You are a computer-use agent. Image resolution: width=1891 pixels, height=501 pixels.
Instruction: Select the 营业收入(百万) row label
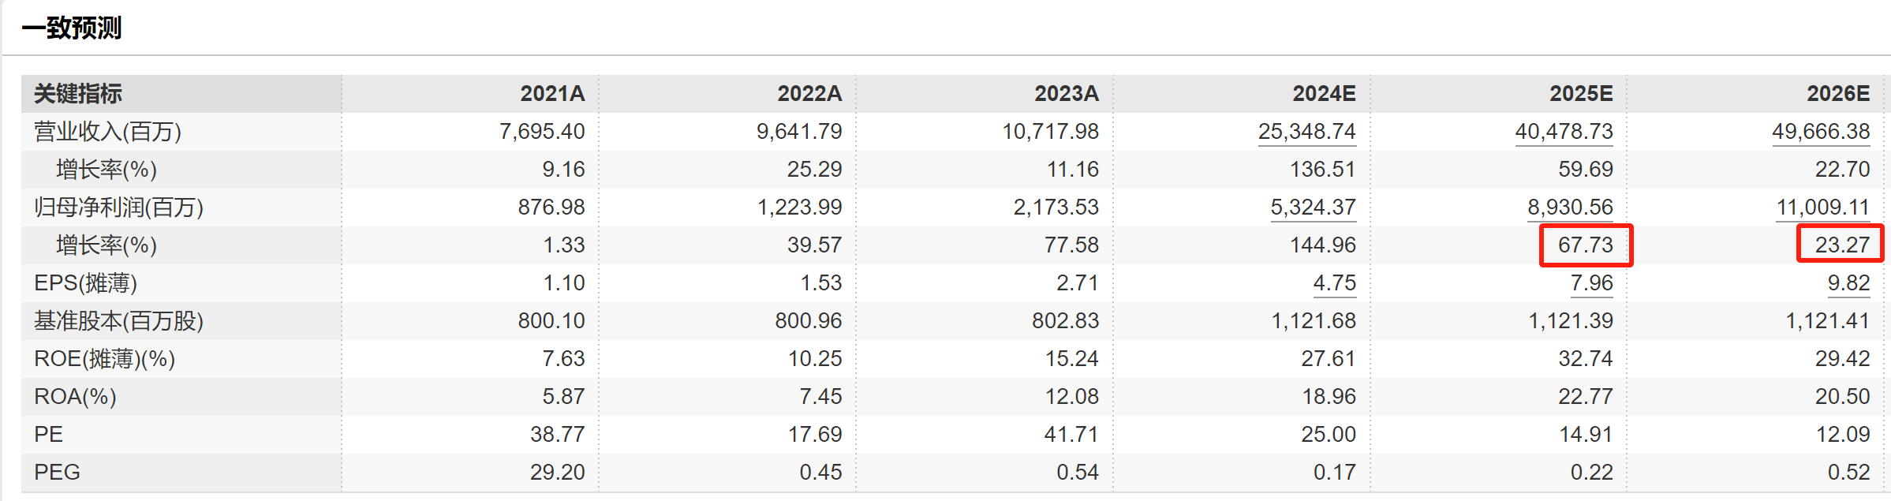tap(107, 132)
